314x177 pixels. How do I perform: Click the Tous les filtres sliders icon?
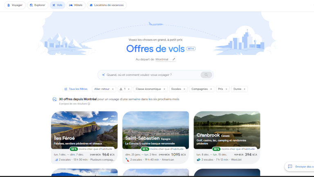click(x=66, y=89)
